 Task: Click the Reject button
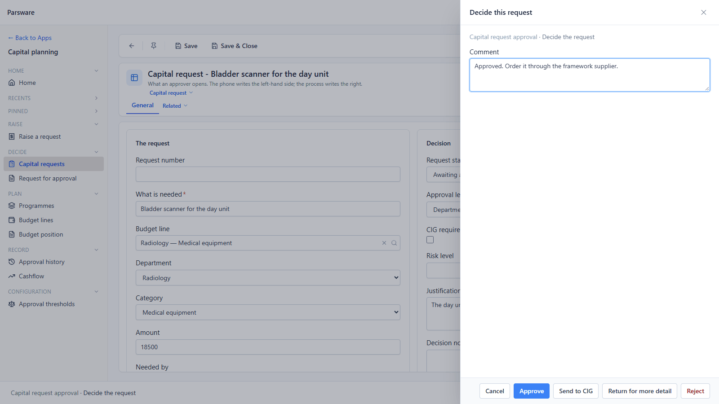tap(695, 391)
